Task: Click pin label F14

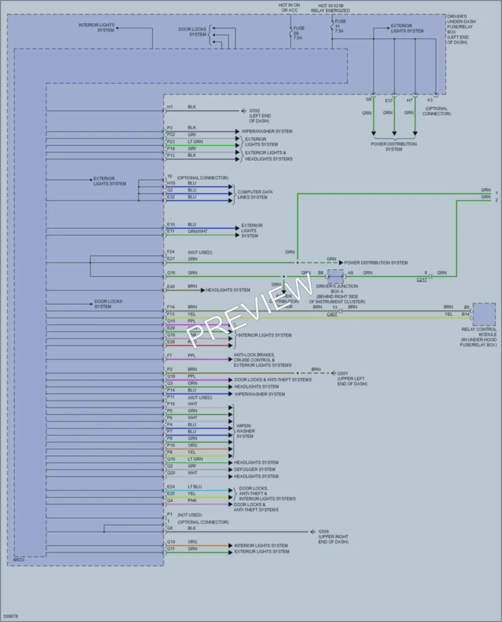Action: pyautogui.click(x=171, y=307)
